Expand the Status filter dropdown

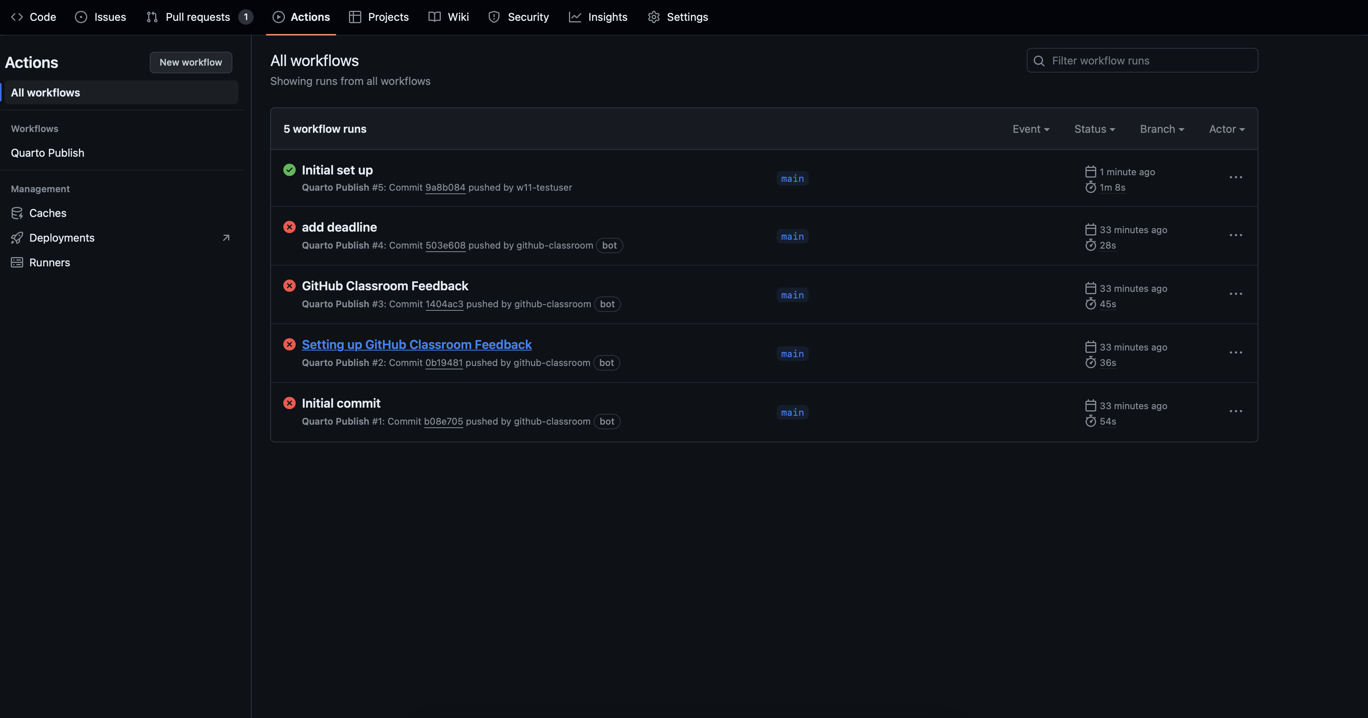click(x=1094, y=129)
